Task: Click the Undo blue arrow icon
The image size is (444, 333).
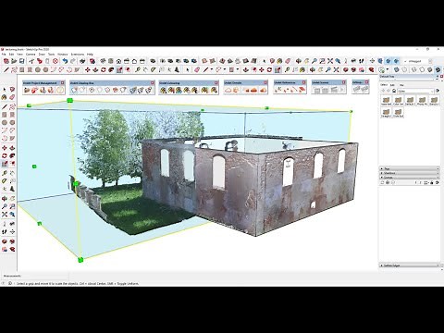Action: pyautogui.click(x=65, y=61)
